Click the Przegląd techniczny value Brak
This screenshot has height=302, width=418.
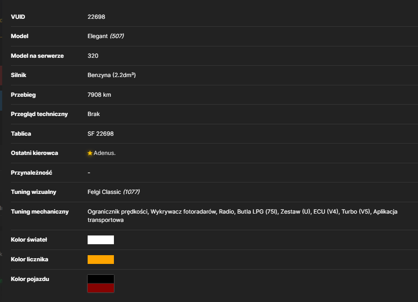[94, 114]
